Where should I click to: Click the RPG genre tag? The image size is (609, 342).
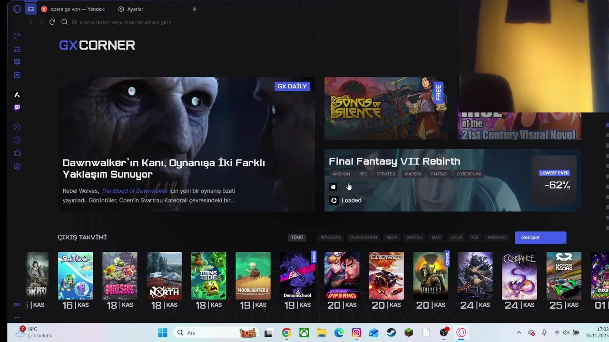[363, 174]
